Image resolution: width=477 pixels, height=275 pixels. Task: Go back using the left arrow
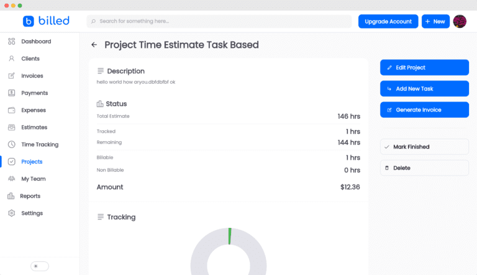[x=94, y=45]
